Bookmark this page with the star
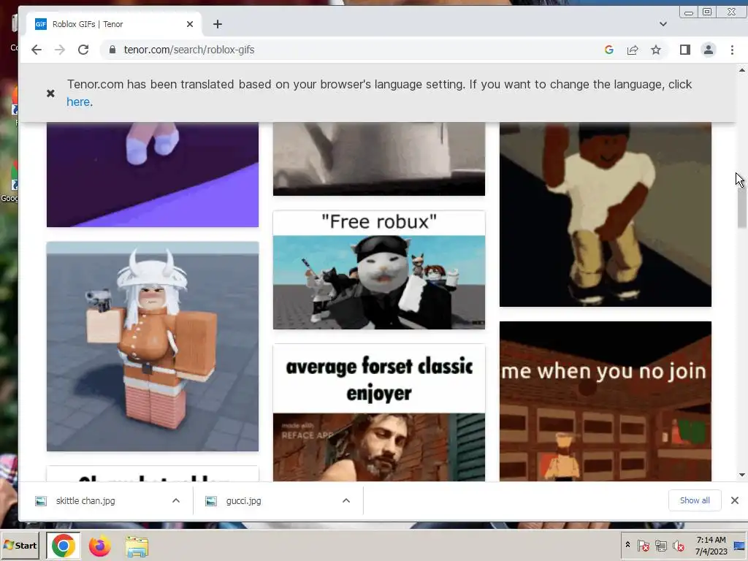The height and width of the screenshot is (561, 748). [656, 50]
